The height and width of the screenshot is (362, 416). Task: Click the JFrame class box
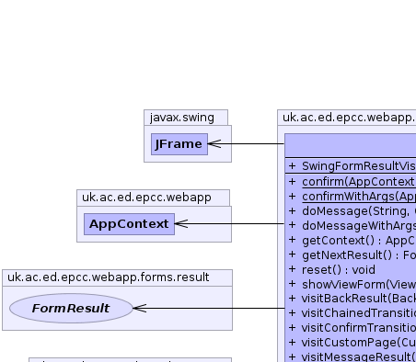pos(179,144)
